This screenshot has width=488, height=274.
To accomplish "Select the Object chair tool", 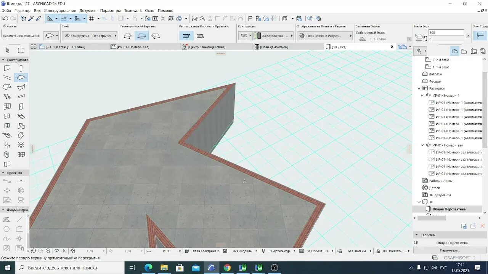I will pos(7,145).
